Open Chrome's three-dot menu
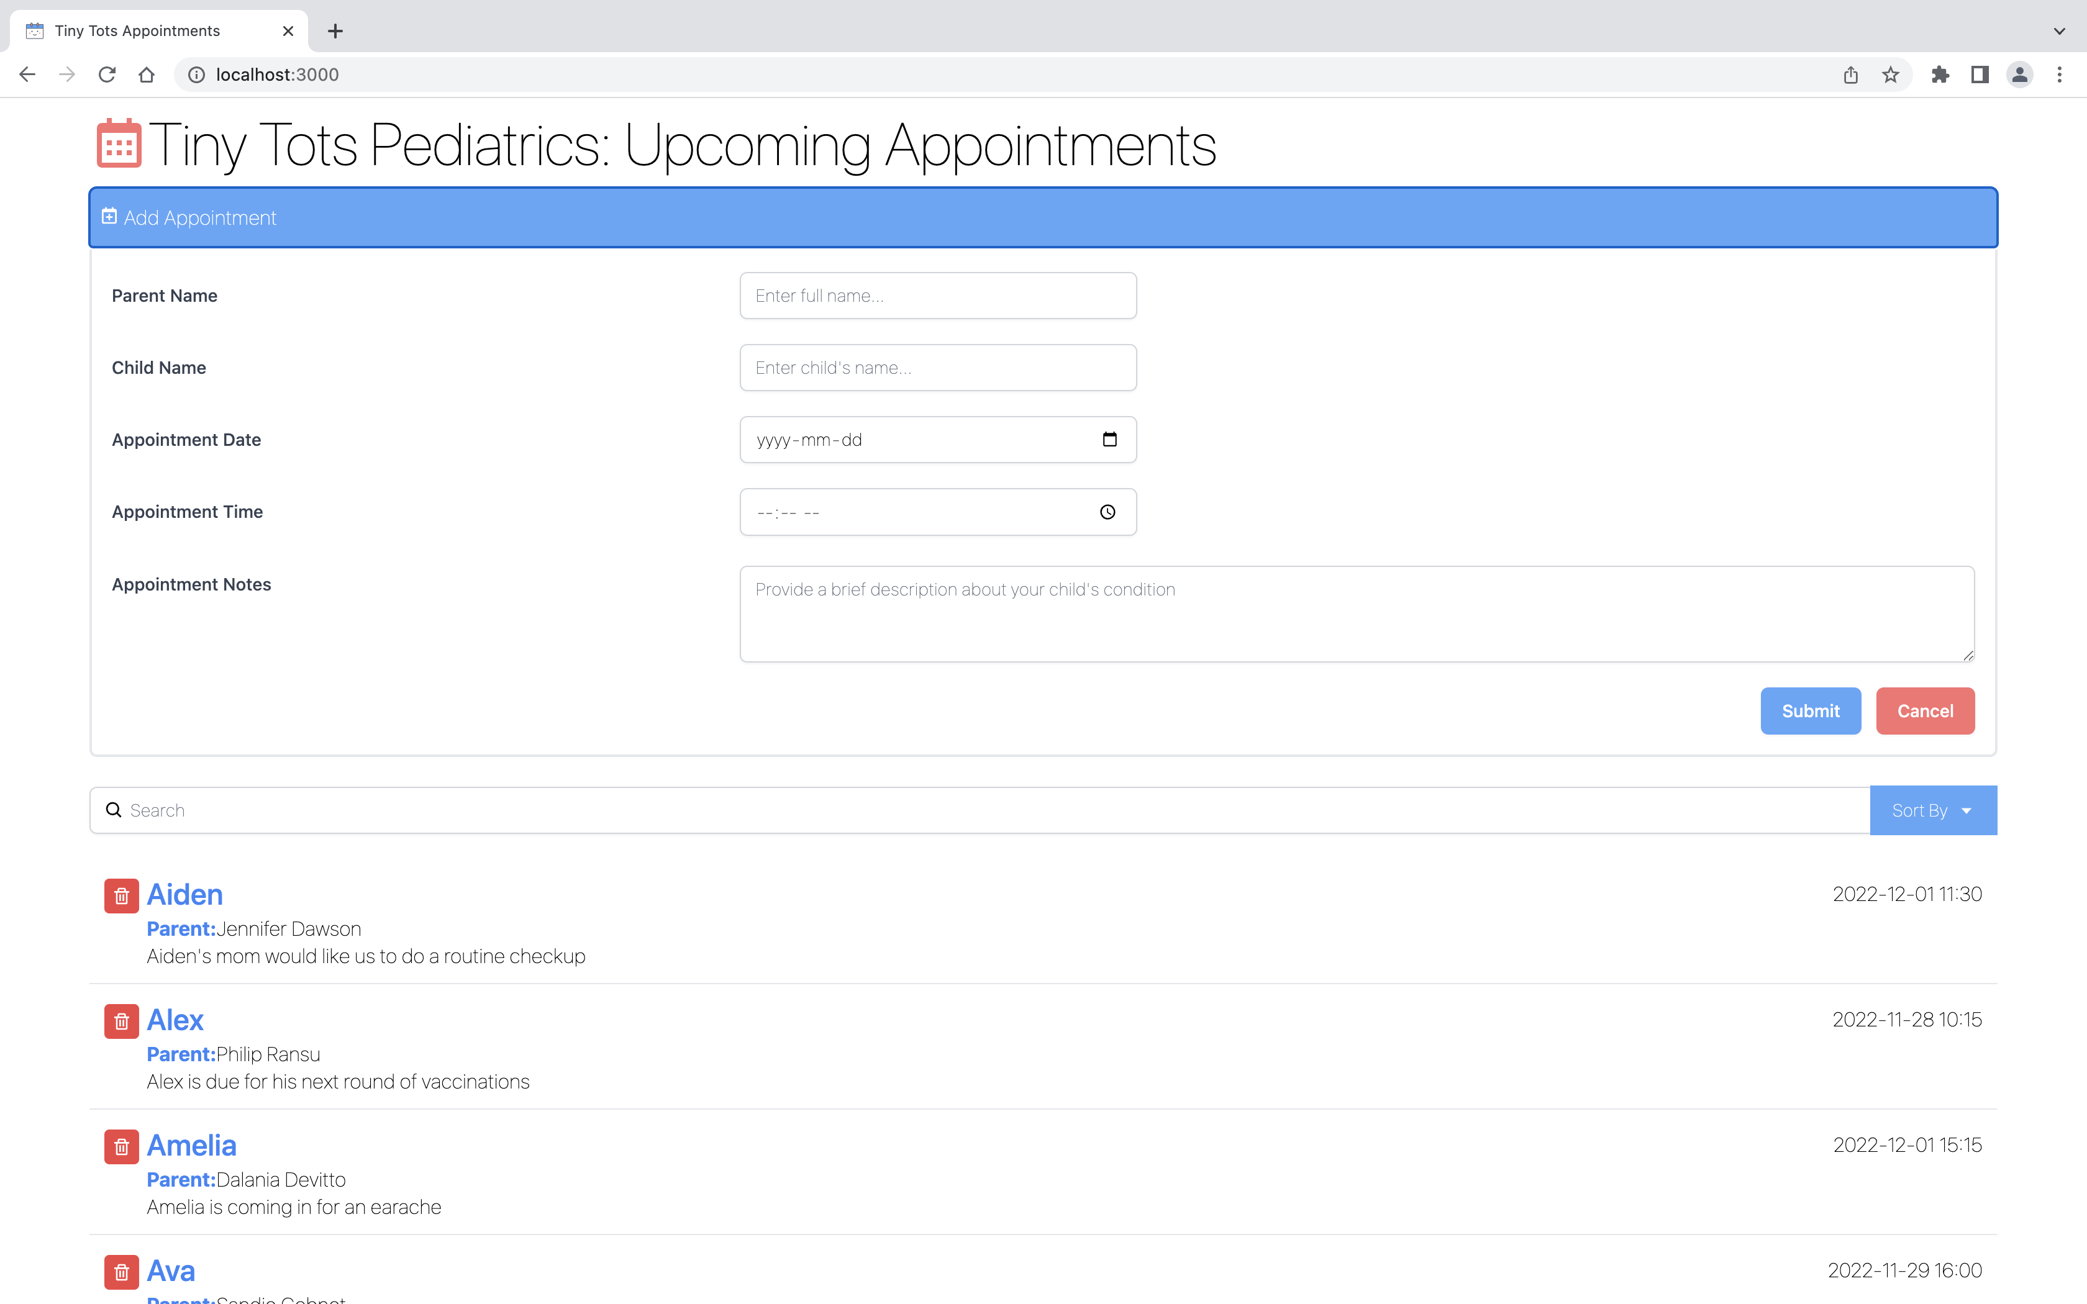 pos(2060,75)
